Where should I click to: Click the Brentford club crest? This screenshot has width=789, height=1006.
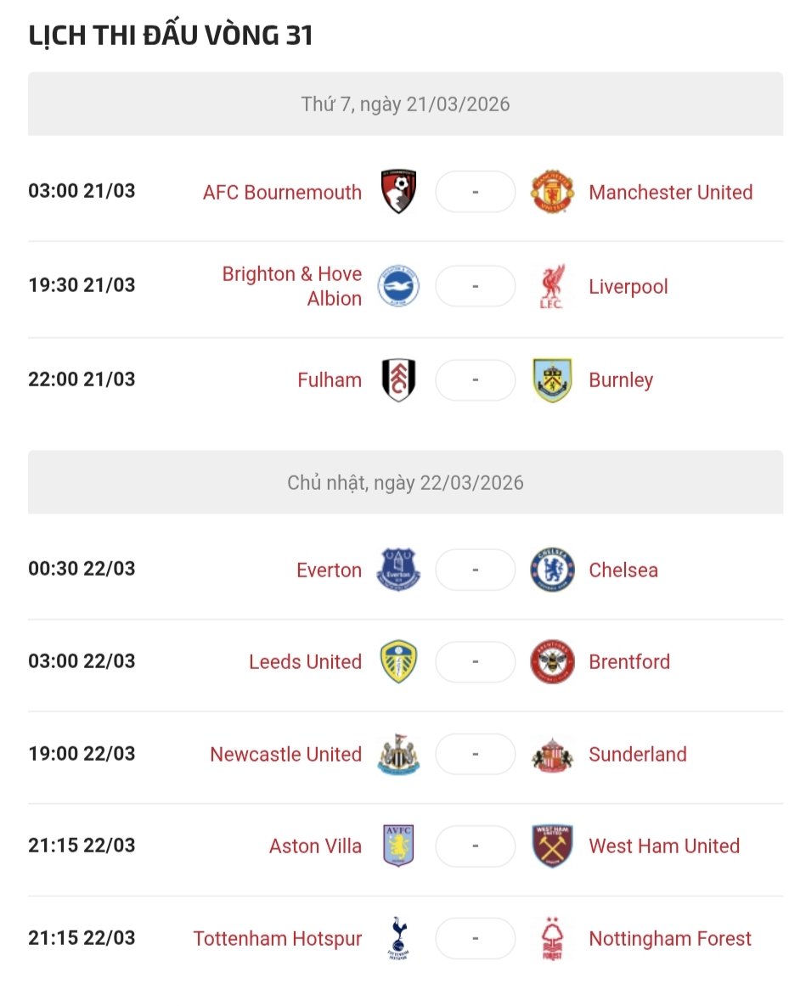click(552, 661)
